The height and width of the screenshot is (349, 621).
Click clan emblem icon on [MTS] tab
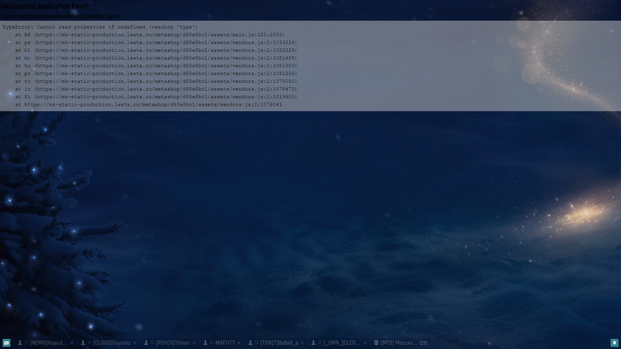(376, 342)
